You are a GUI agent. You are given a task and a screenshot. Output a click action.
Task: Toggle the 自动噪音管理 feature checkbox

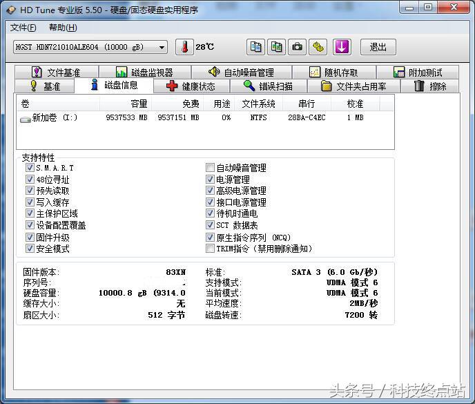(210, 167)
